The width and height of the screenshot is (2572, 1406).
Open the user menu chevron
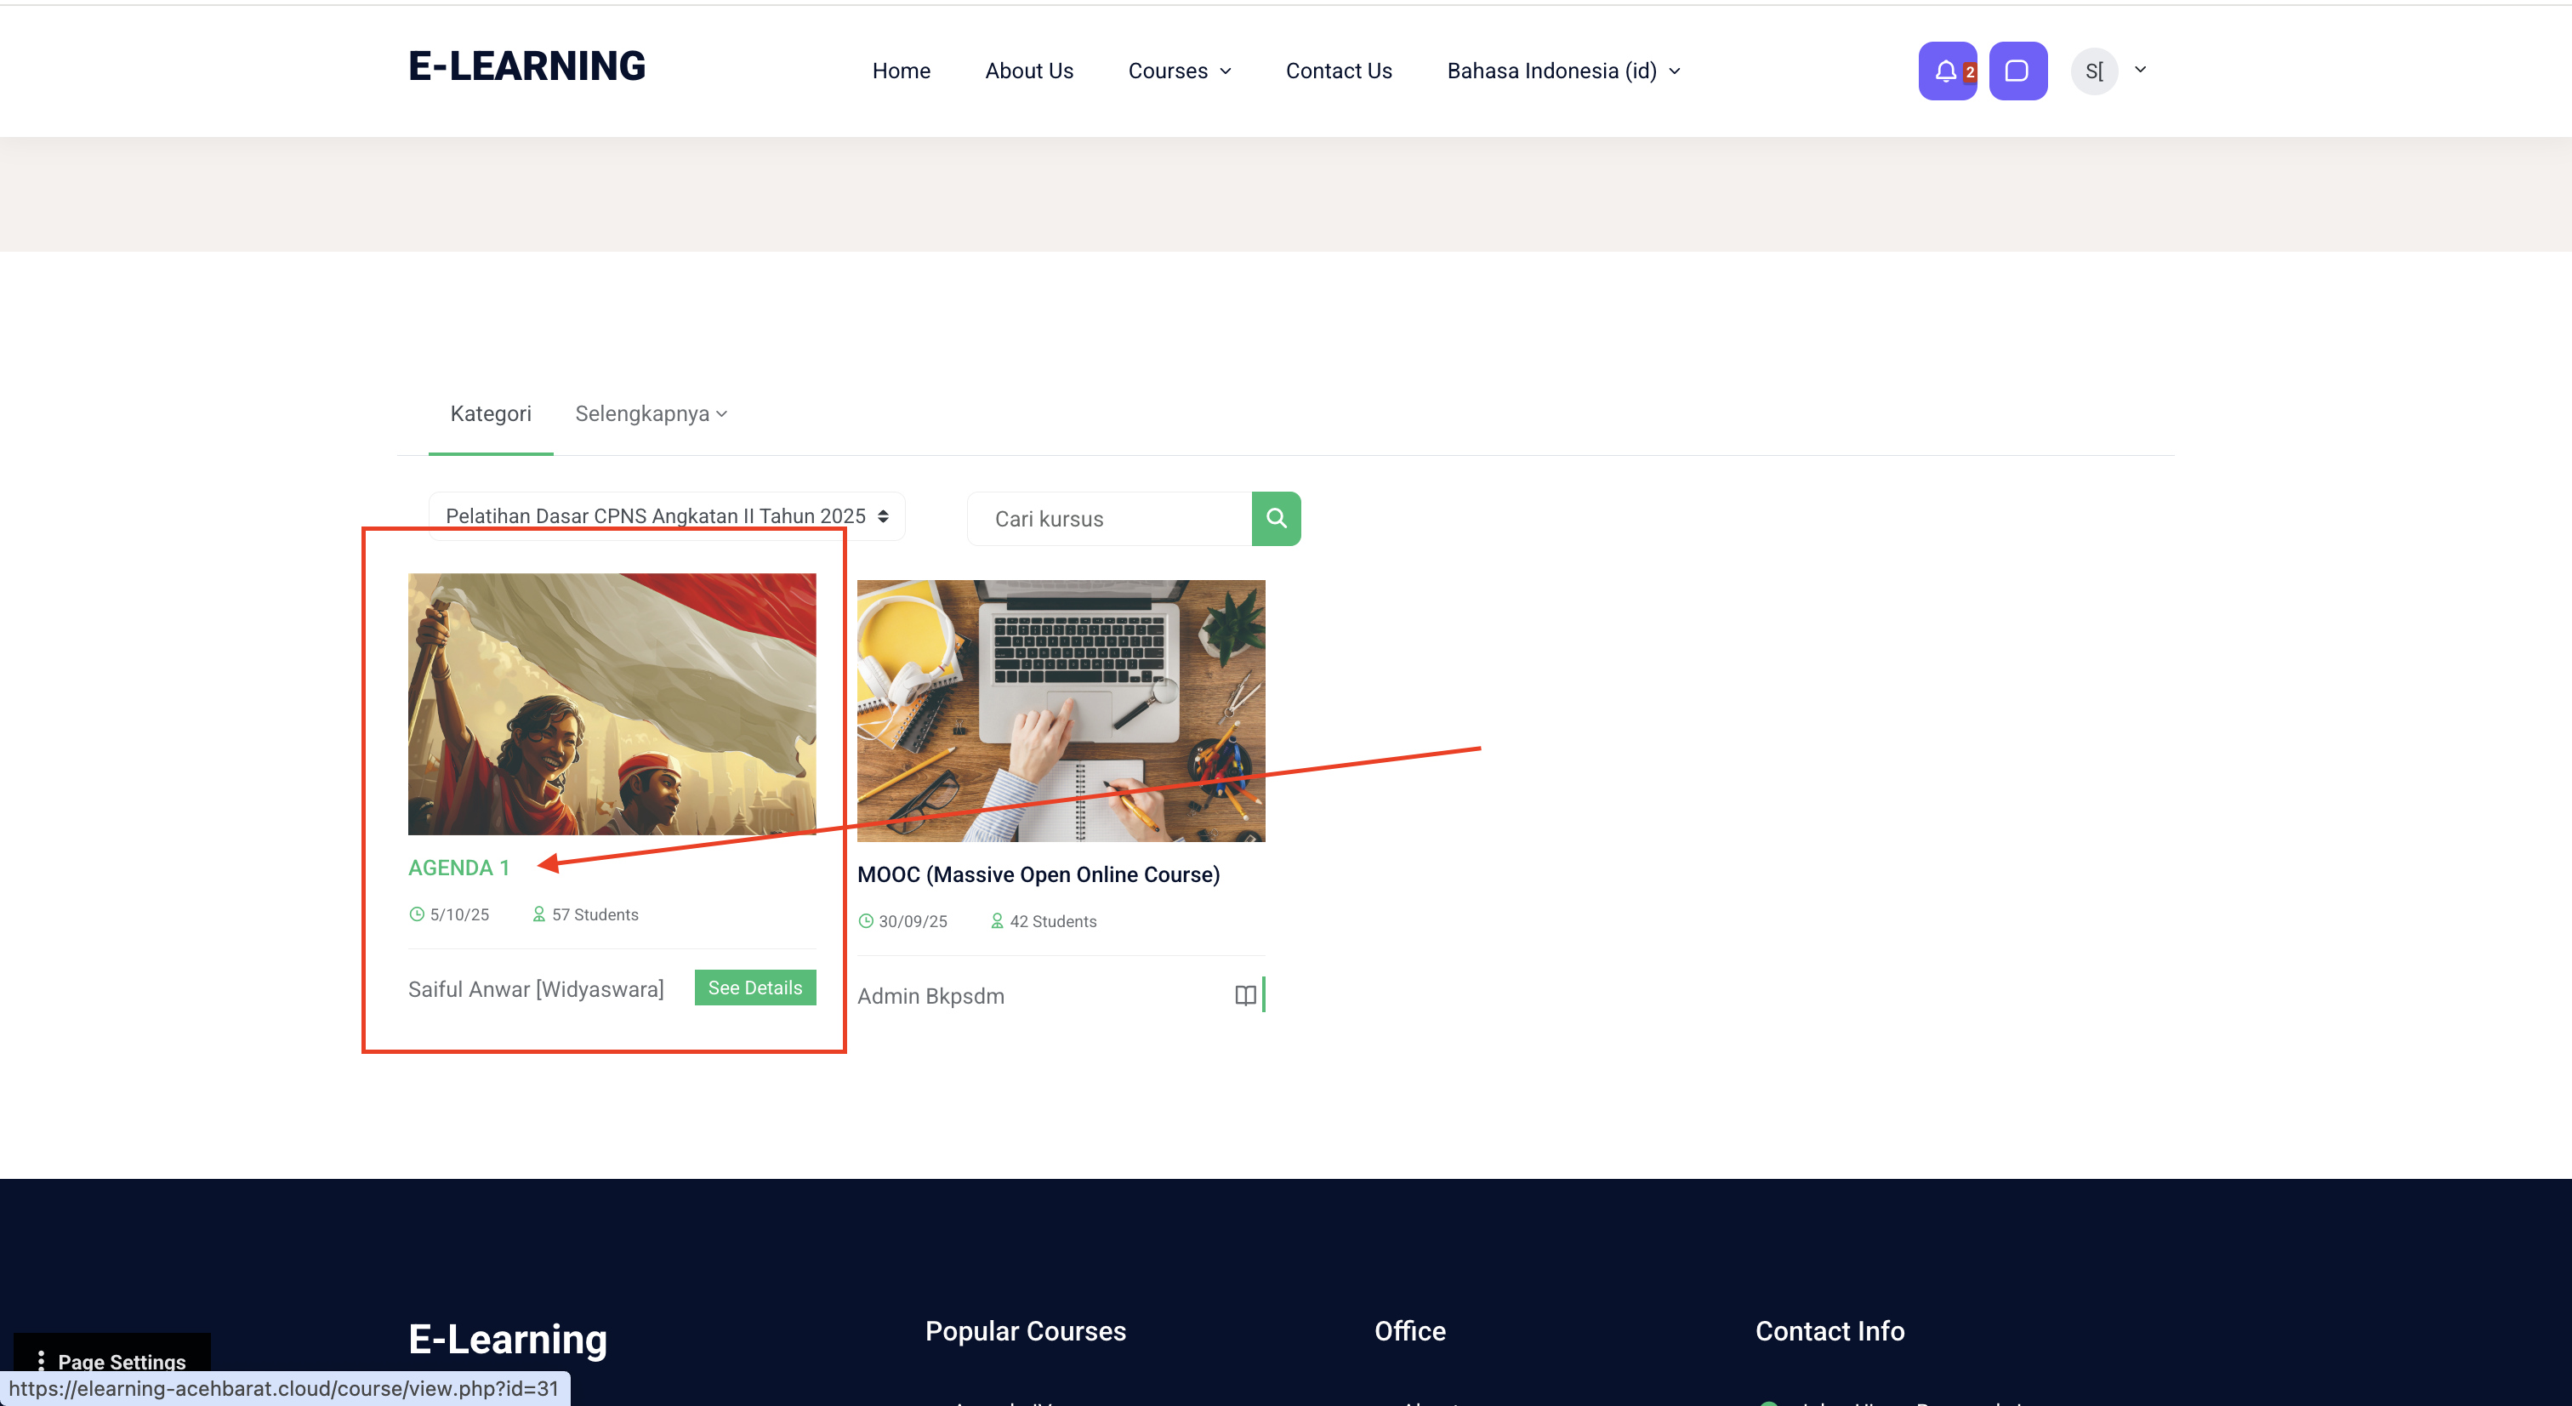2140,70
